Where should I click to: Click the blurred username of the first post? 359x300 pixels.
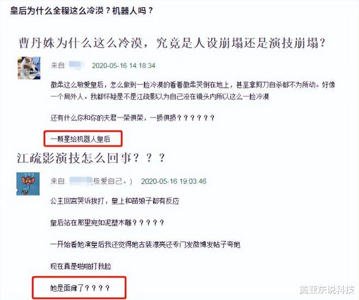click(77, 65)
